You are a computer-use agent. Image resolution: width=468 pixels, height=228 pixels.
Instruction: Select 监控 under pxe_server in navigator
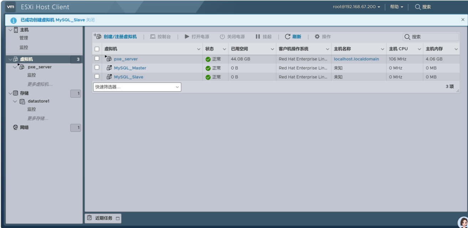click(32, 75)
